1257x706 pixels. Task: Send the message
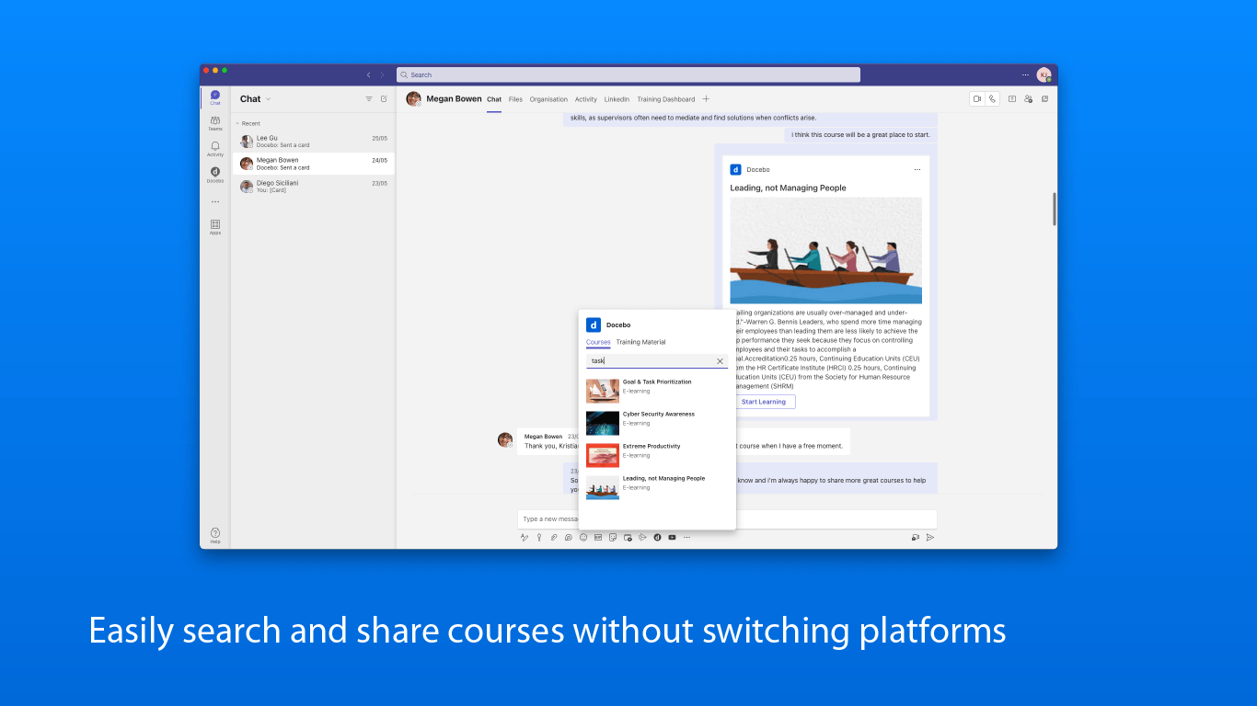pos(929,537)
